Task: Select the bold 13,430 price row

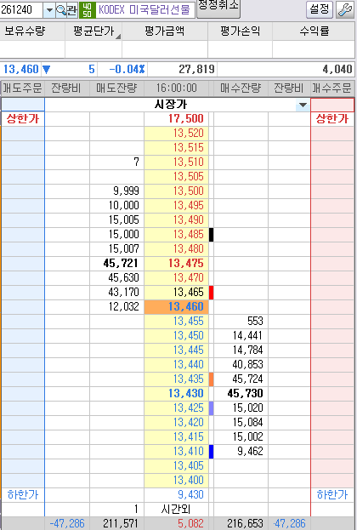Action: coord(176,393)
